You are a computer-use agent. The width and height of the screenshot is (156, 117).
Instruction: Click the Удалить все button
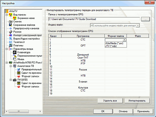click(110, 101)
